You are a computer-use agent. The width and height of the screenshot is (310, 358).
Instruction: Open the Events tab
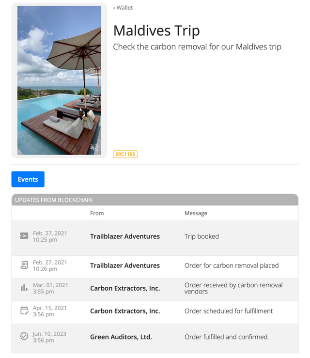(x=28, y=179)
